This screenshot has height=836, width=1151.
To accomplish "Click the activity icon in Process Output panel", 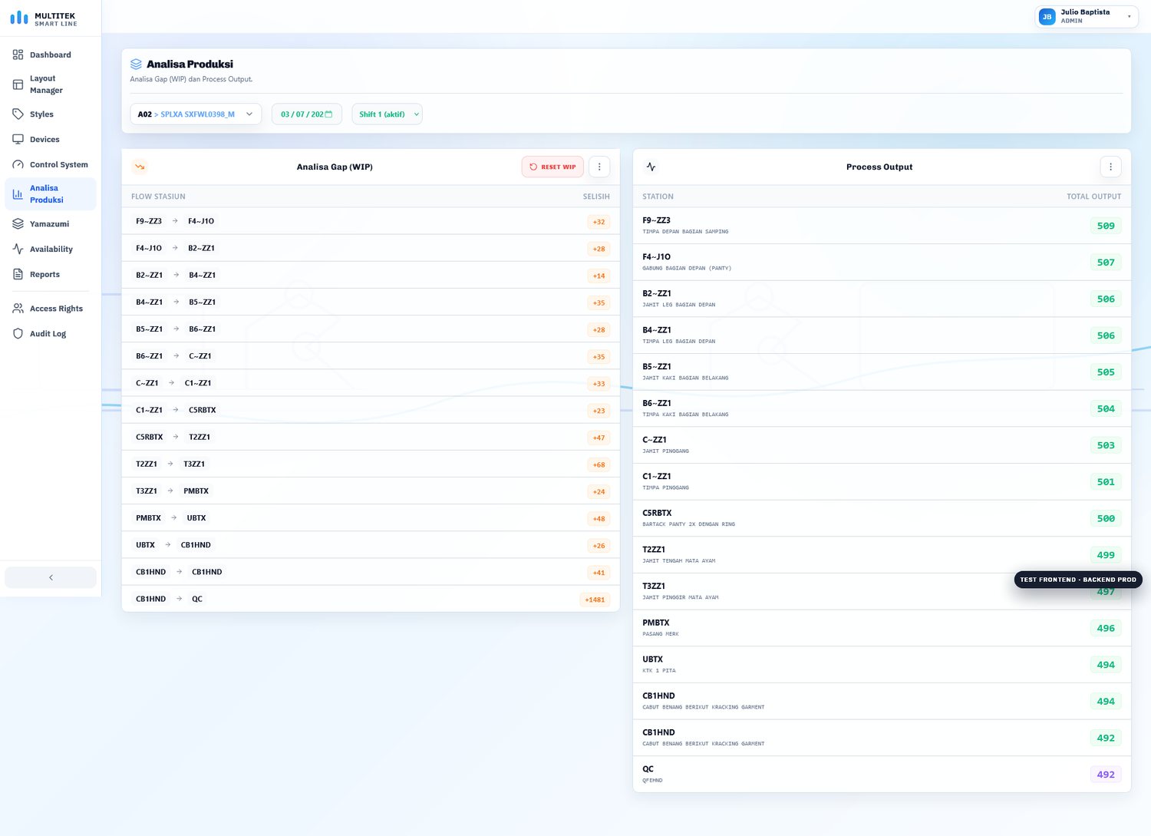I will tap(651, 167).
